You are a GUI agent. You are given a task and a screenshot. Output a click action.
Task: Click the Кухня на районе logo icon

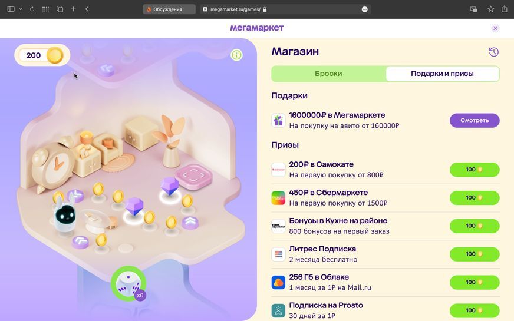click(x=278, y=226)
